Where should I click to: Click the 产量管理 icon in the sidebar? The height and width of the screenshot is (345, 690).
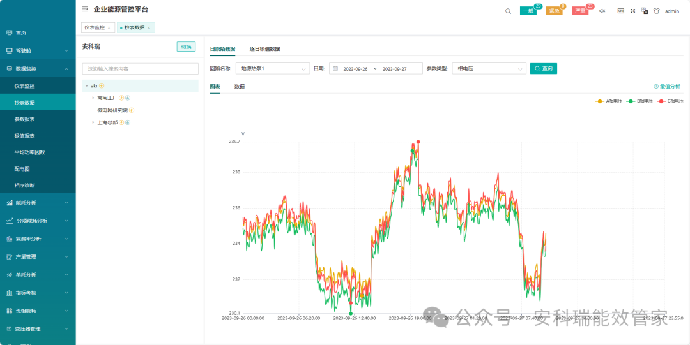pyautogui.click(x=9, y=256)
